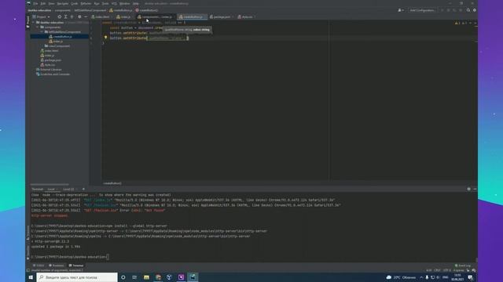Open terminal panel gear settings
This screenshot has width=503, height=282.
pos(468,190)
